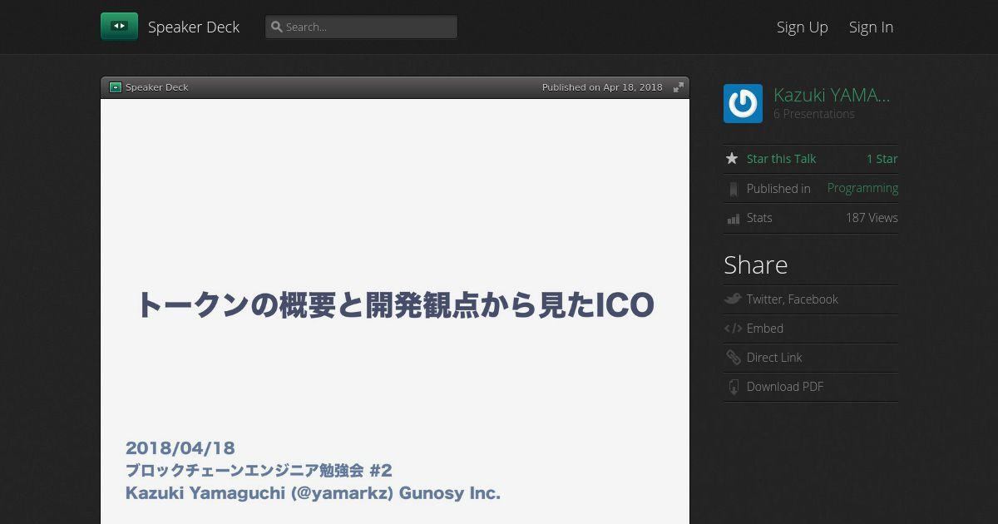Share via Twitter, Facebook
The height and width of the screenshot is (524, 998).
[x=792, y=299]
